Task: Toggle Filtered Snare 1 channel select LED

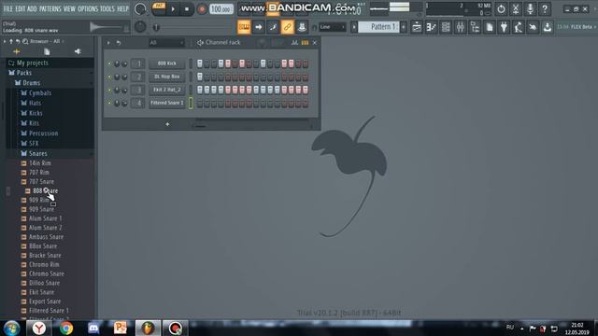Action: tap(191, 103)
